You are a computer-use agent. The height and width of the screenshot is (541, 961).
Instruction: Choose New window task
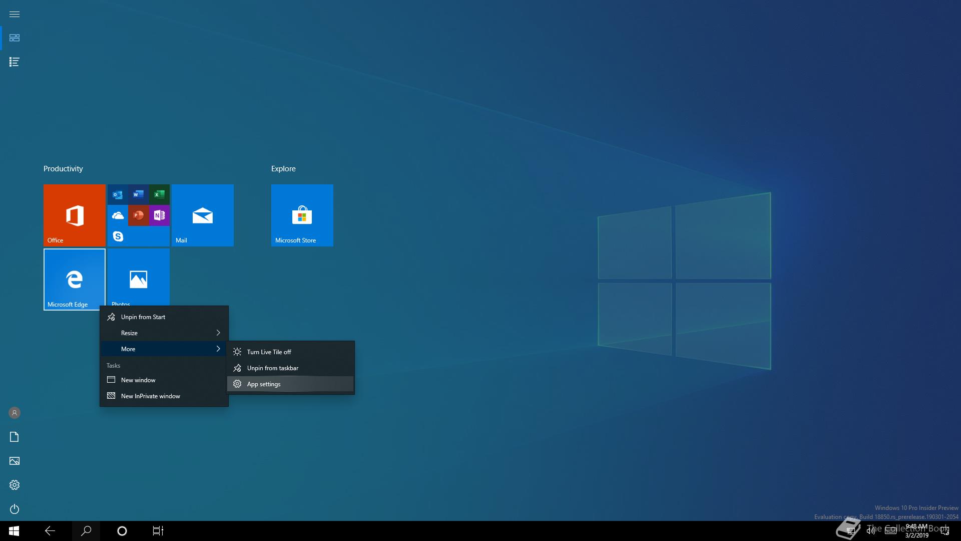click(x=164, y=380)
